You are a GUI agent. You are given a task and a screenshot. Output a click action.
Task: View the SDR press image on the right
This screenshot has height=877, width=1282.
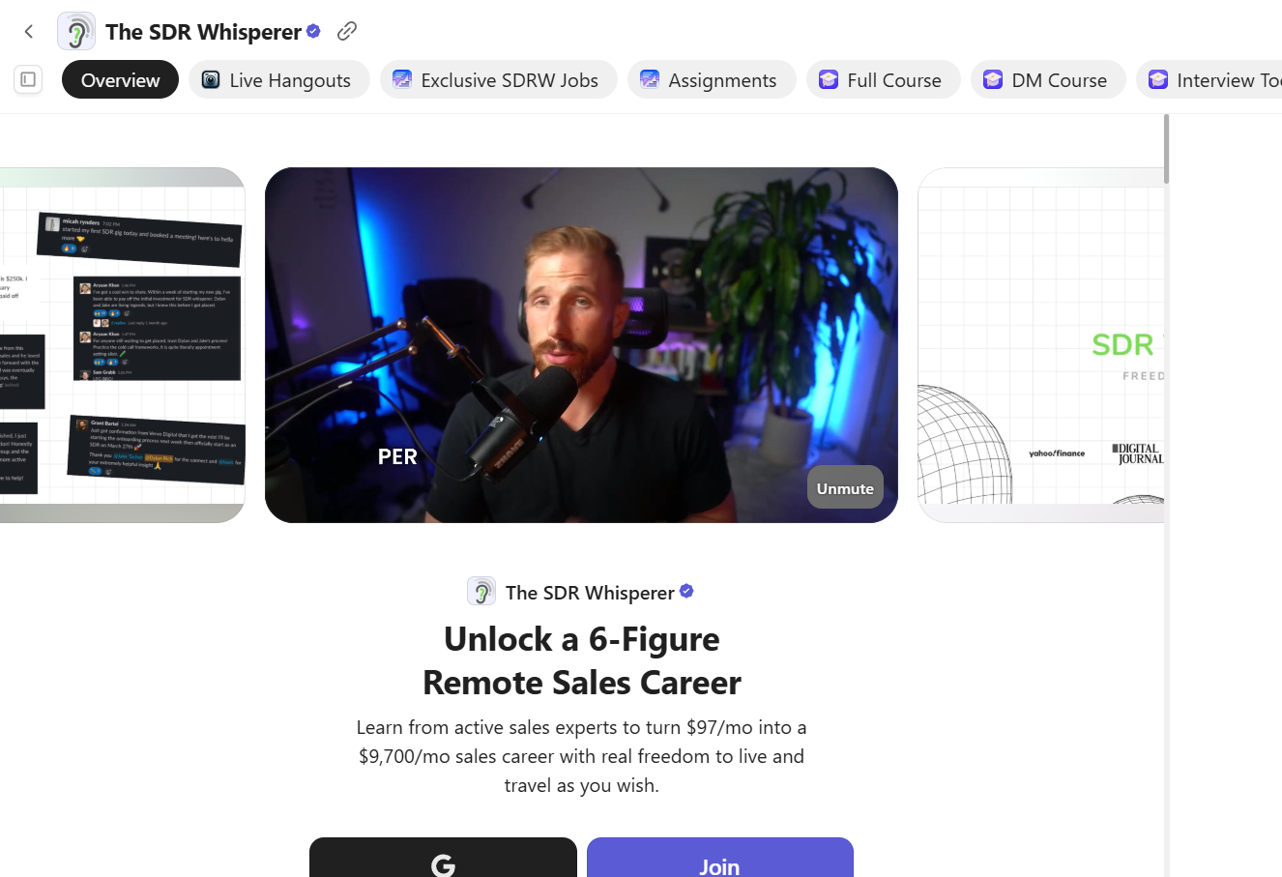[1040, 345]
